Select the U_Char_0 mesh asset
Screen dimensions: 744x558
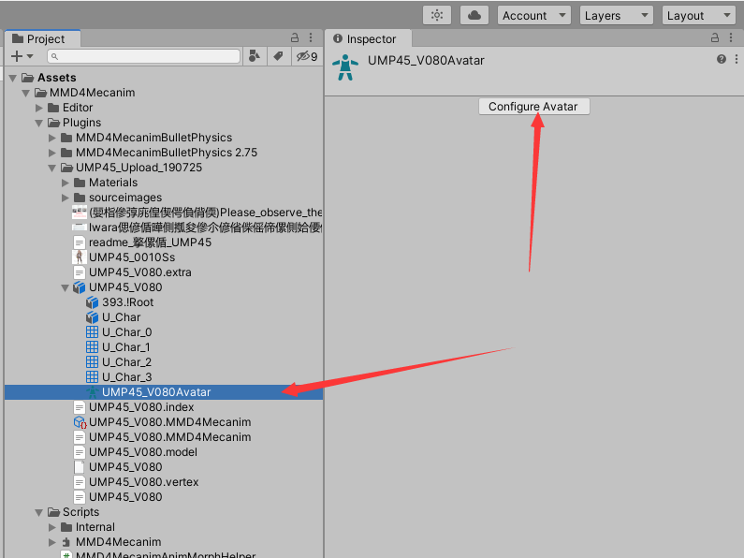126,332
